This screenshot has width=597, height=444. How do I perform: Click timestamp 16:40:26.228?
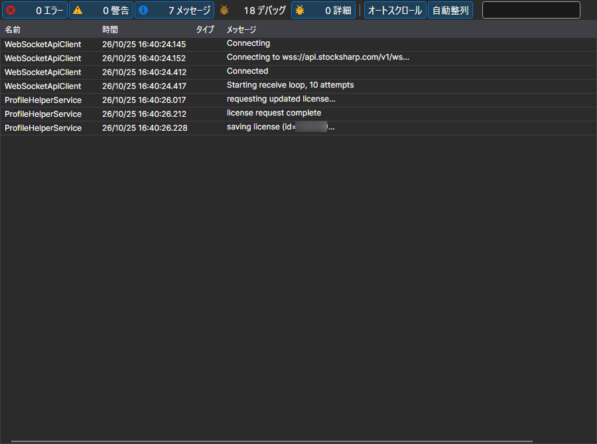coord(145,128)
